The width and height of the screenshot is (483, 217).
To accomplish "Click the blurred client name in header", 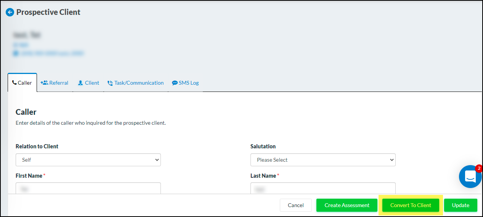I will point(27,35).
